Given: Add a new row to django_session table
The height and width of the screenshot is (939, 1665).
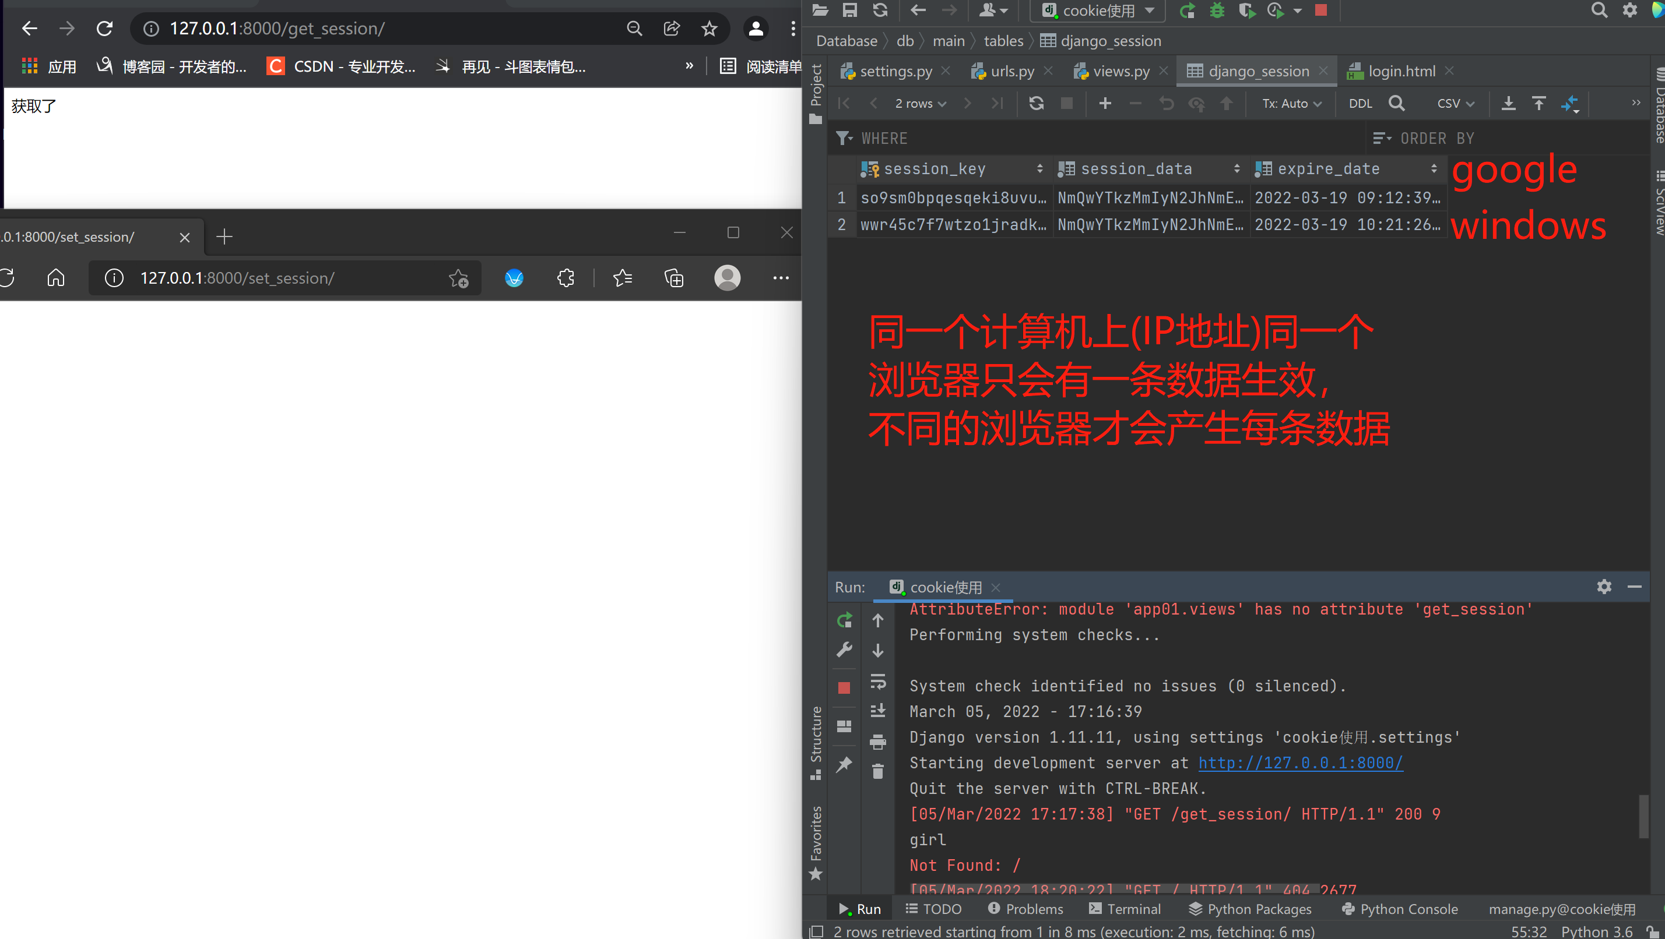Looking at the screenshot, I should click(1105, 103).
